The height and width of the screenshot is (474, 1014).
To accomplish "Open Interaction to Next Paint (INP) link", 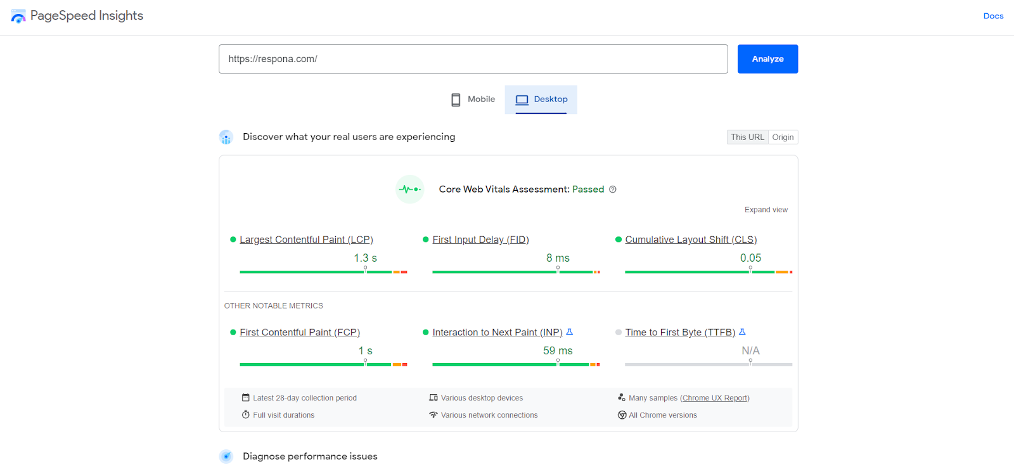I will point(497,332).
